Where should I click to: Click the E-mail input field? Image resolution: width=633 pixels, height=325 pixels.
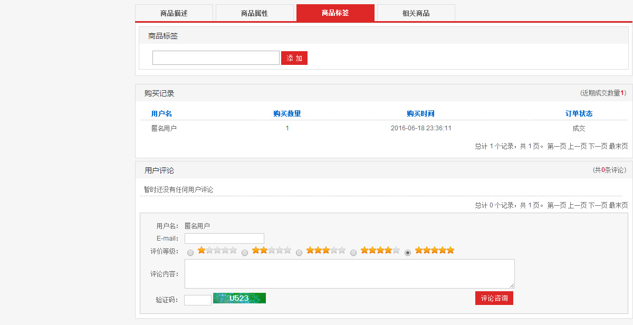[224, 238]
